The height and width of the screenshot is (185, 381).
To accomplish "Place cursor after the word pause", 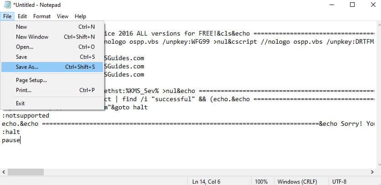I will pos(21,140).
